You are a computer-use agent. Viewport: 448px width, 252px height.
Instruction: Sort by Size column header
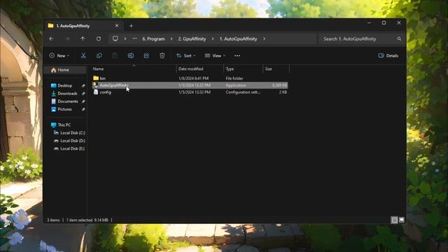(276, 69)
